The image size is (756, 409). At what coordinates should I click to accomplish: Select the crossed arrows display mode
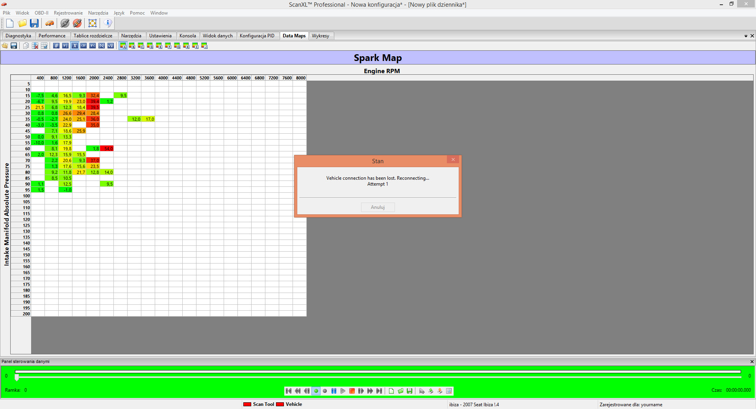(102, 46)
